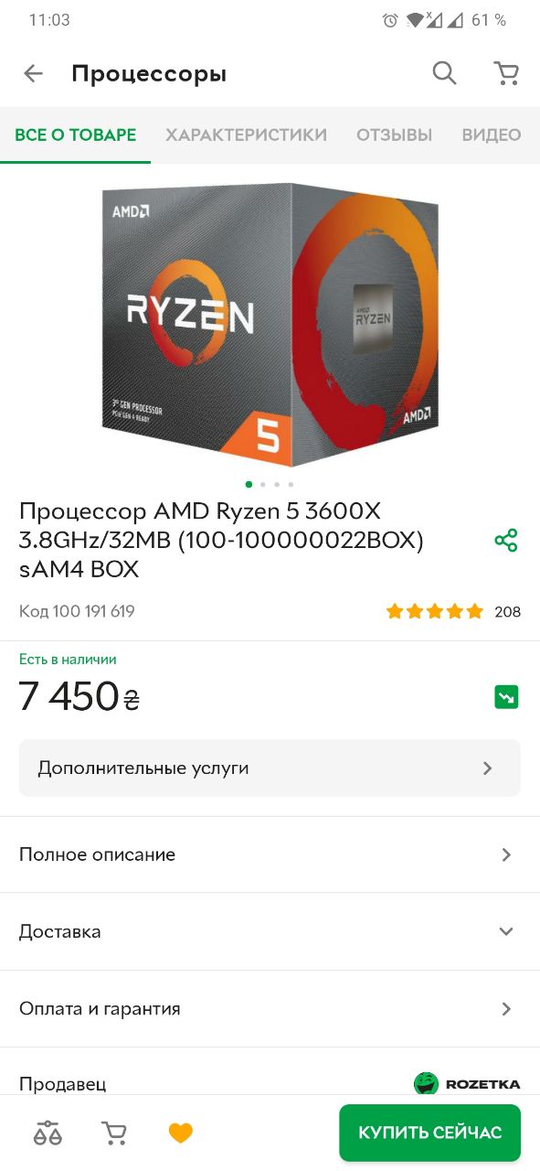Image resolution: width=540 pixels, height=1171 pixels.
Task: Switch to the ХАРАКТЕРИСТИКИ tab
Action: [x=246, y=134]
